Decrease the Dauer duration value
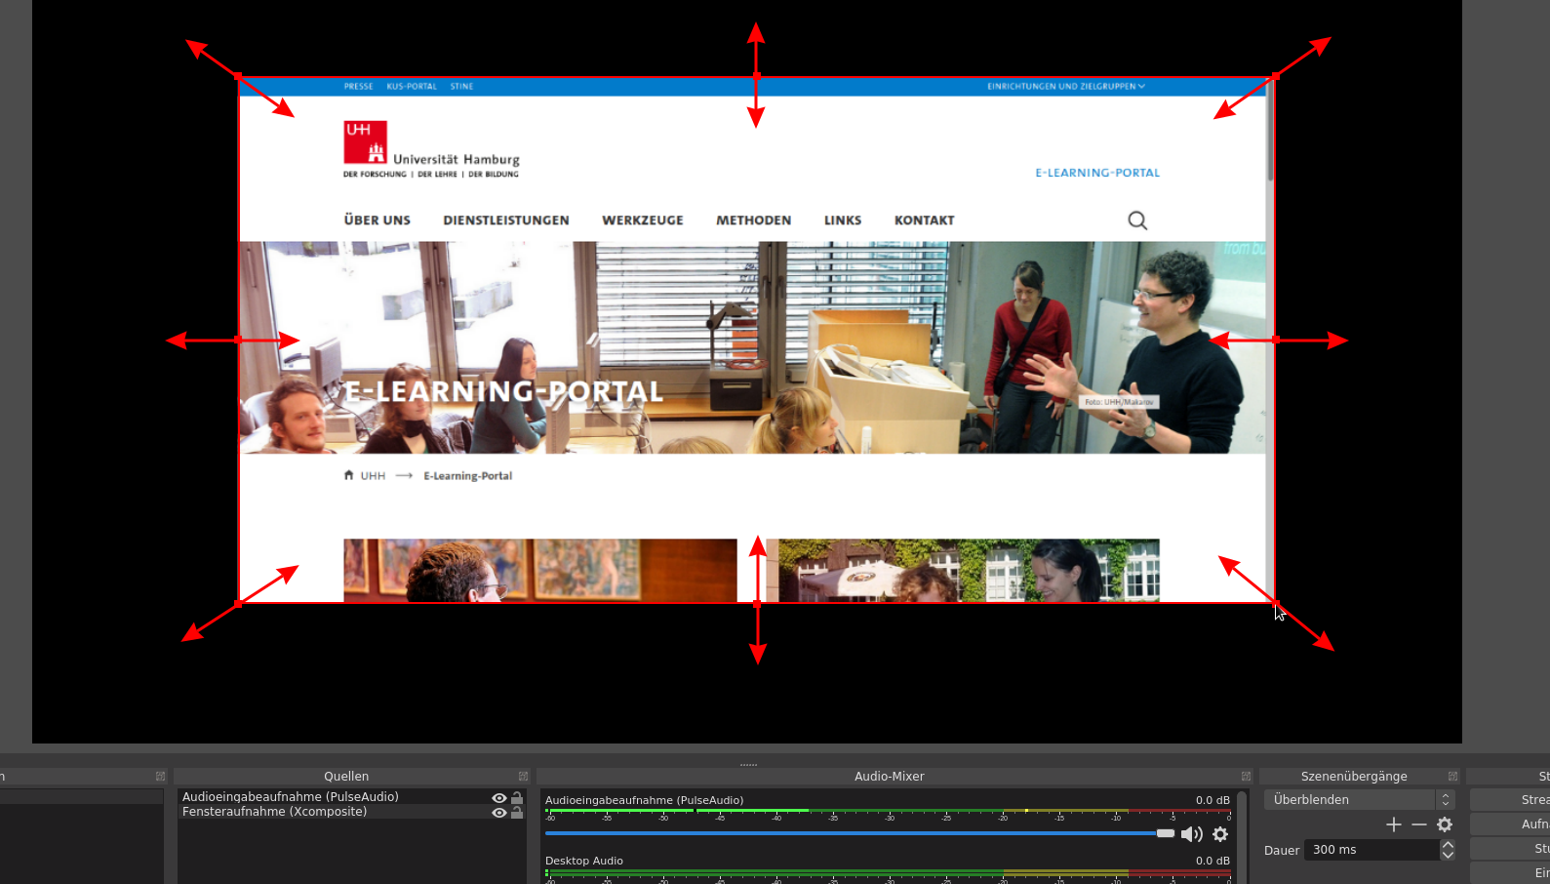This screenshot has width=1550, height=884. [1448, 856]
